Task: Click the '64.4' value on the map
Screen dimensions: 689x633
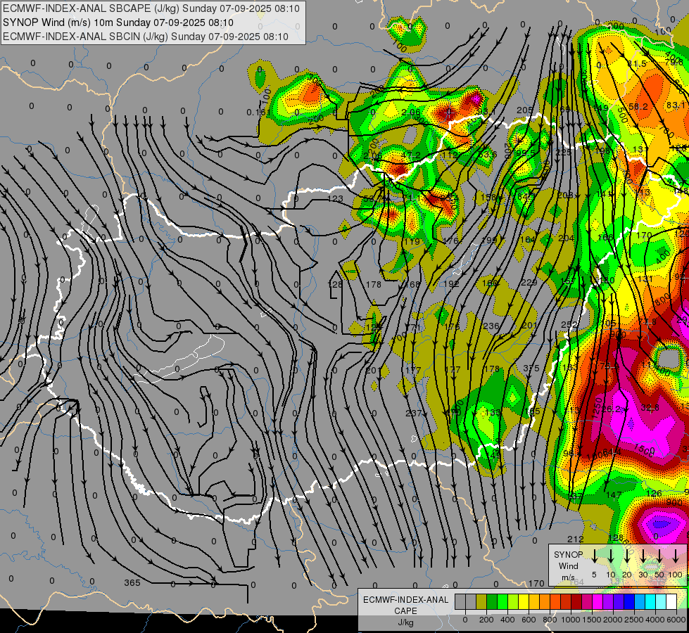Action: tap(612, 452)
